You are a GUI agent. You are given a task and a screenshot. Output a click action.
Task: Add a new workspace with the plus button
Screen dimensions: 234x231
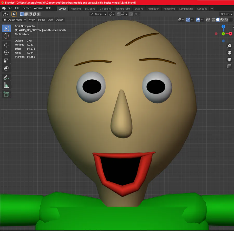[x=212, y=9]
